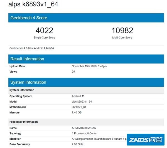Screen dimensions: 167x148
Task: Click the Upload Date label
Action: click(17, 66)
